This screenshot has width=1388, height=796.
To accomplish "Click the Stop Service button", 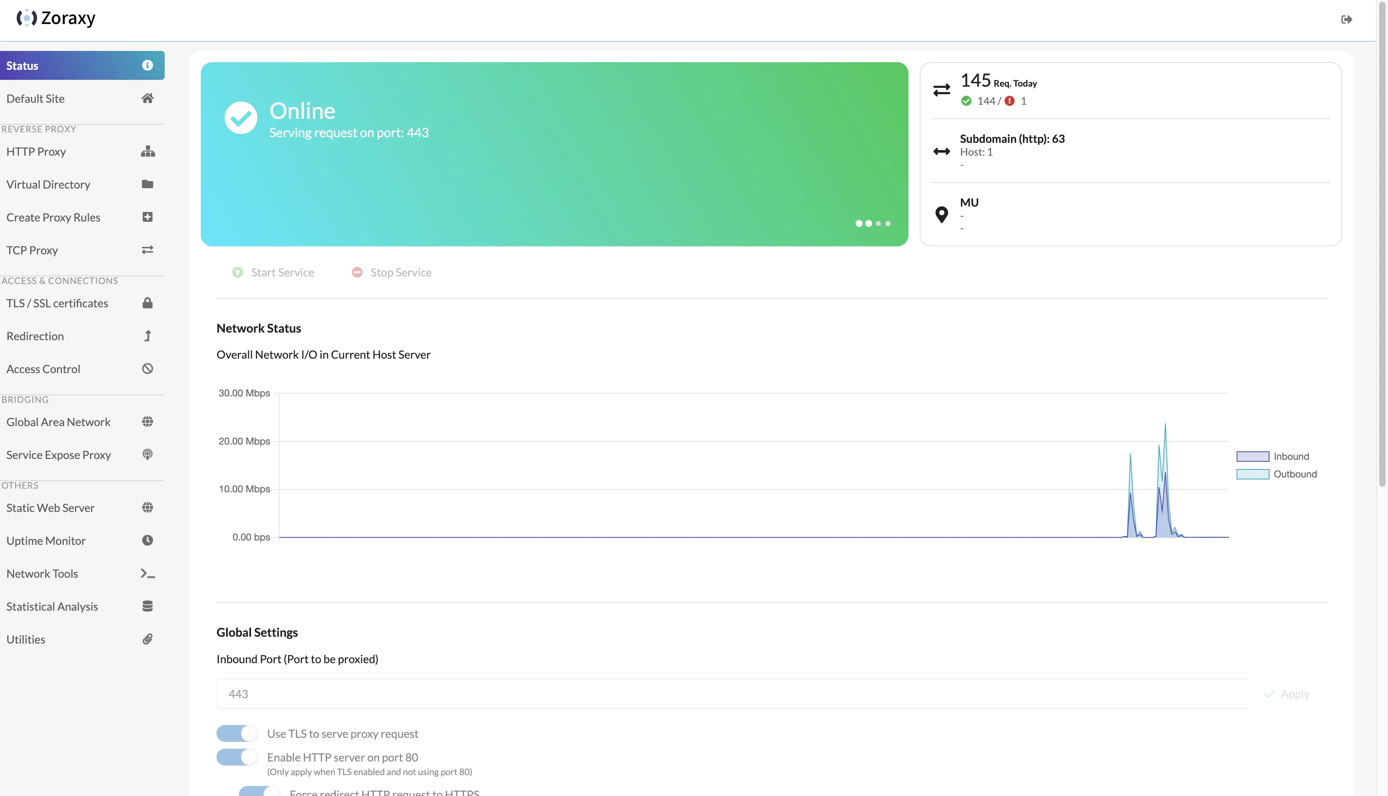I will coord(392,272).
